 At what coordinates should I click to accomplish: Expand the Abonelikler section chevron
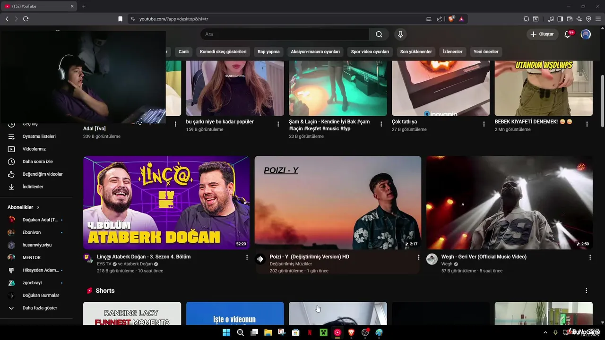38,207
